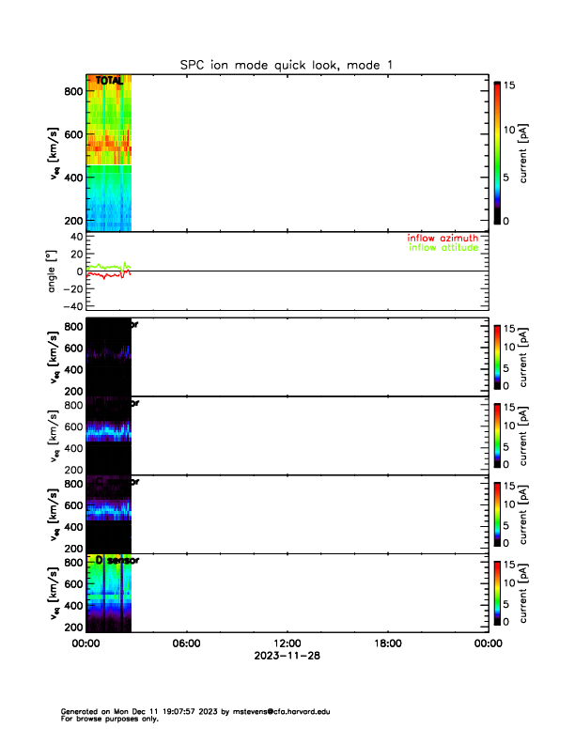Click the red-orange band in TOTAL spectrogram

click(108, 146)
